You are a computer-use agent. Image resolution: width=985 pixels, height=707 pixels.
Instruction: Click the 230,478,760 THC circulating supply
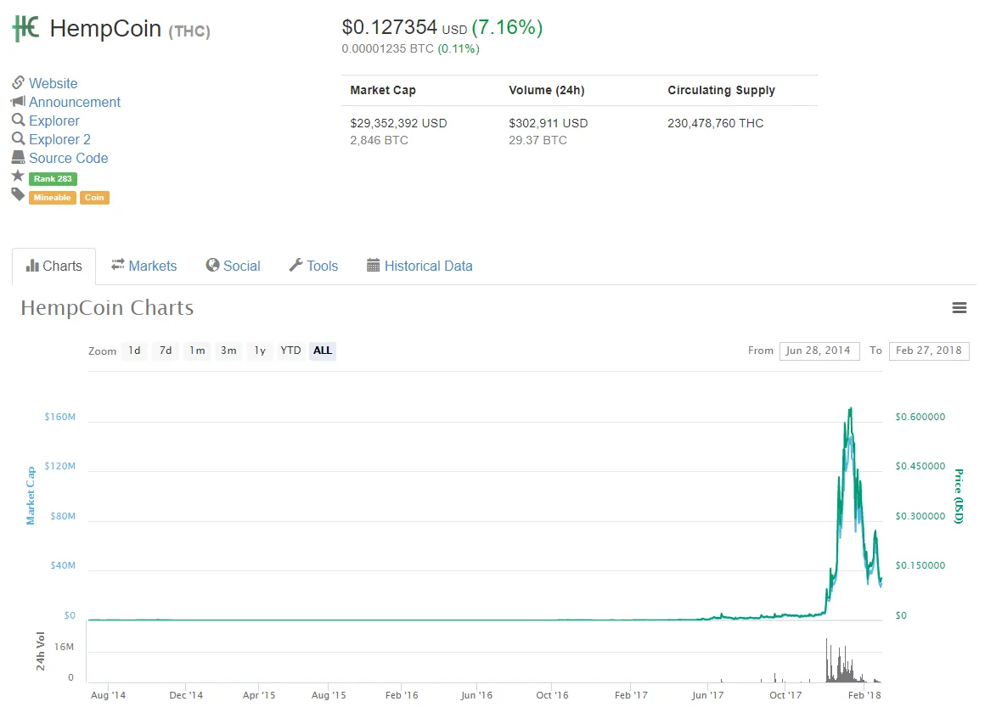(716, 123)
